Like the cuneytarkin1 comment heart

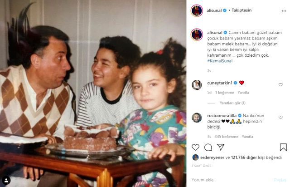click(x=280, y=85)
